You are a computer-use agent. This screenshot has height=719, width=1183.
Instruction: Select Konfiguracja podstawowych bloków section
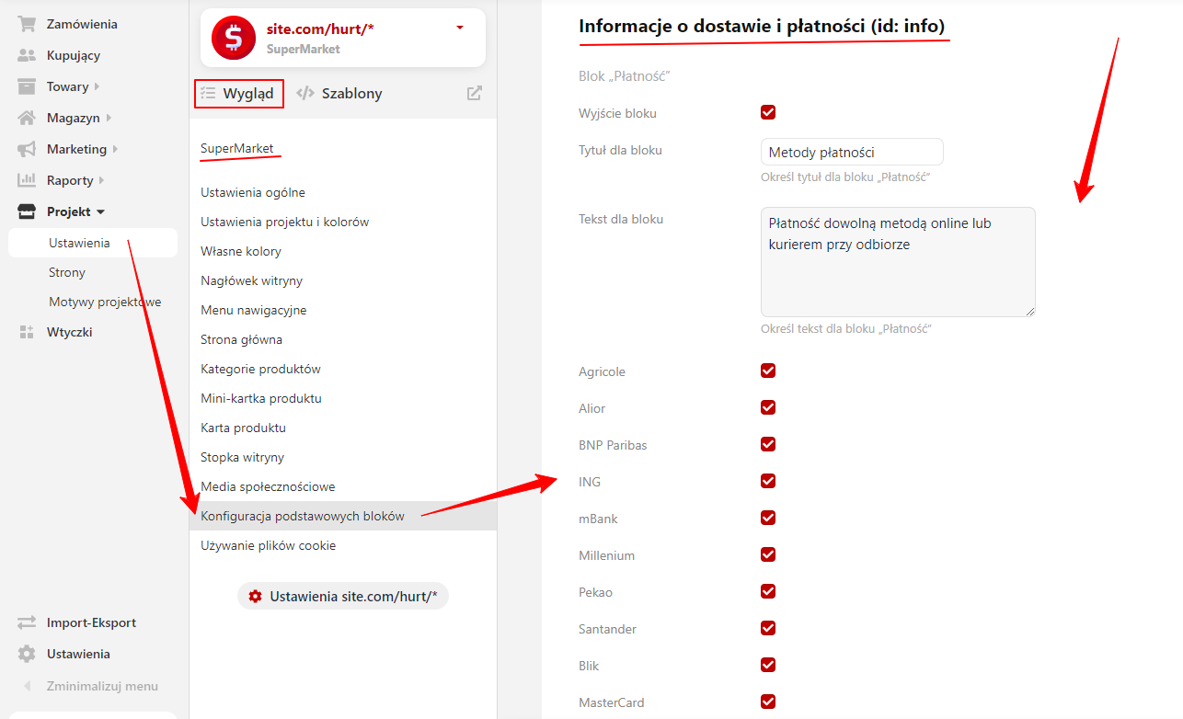pyautogui.click(x=343, y=516)
